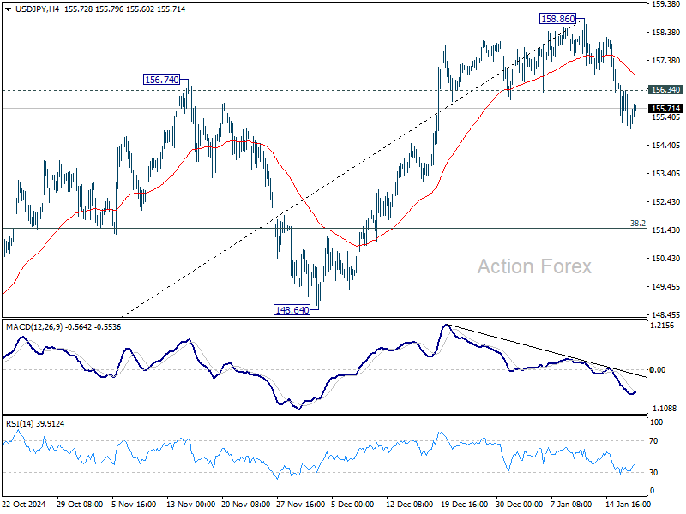Select the 150.430 price axis value
The image size is (686, 514).
click(x=666, y=259)
